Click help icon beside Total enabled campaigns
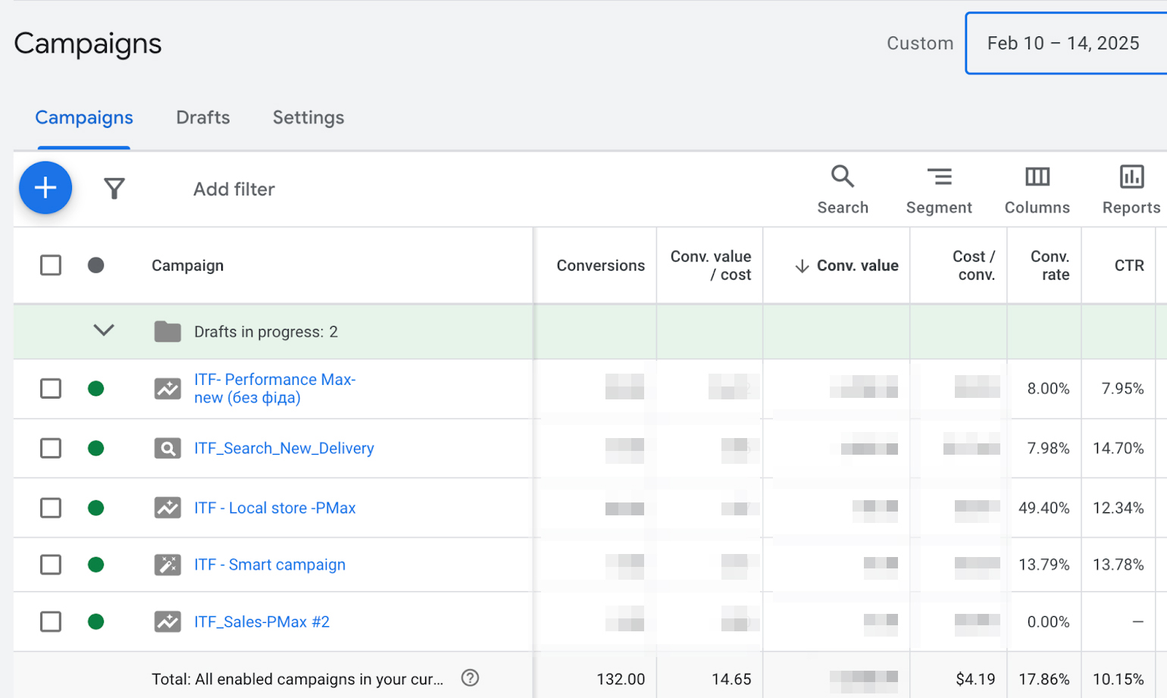The height and width of the screenshot is (698, 1167). click(470, 678)
